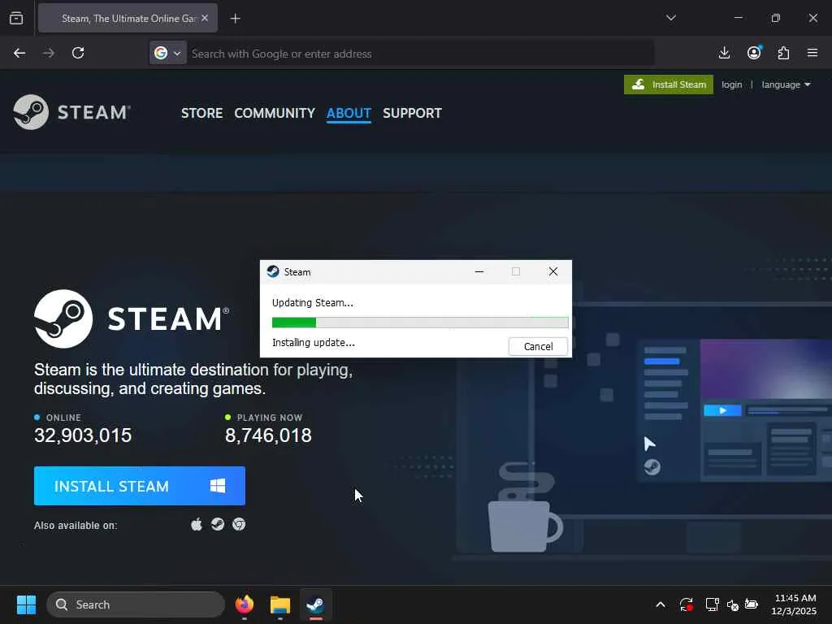Choose the SteamOS download icon

(218, 524)
